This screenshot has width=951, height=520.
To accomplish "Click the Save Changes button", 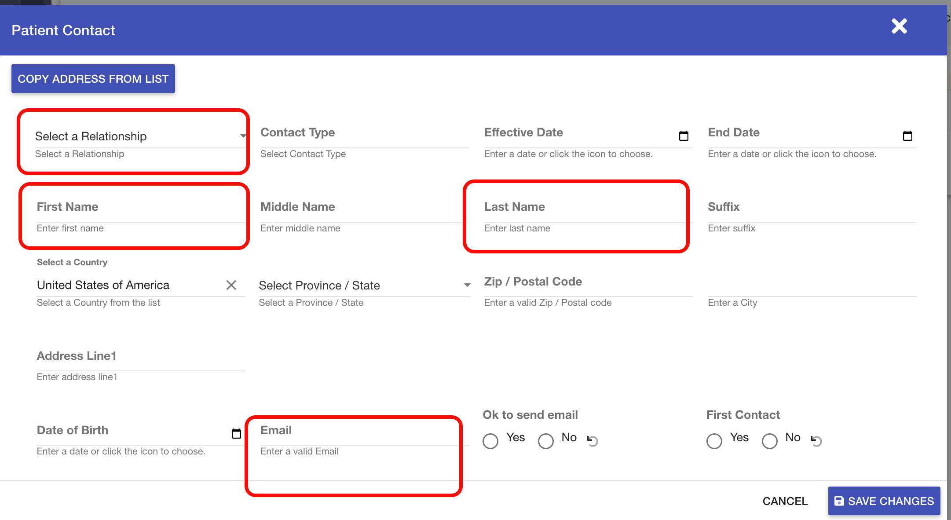I will click(884, 501).
